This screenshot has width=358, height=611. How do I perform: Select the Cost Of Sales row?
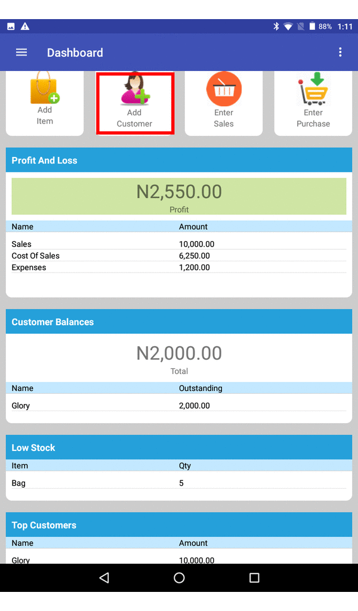click(x=179, y=255)
